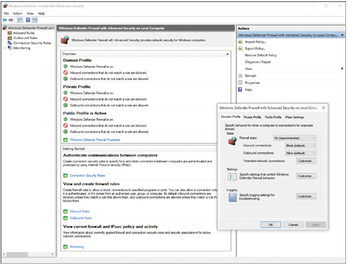Click the blue Help toolbar icon
The height and width of the screenshot is (265, 348).
tap(28, 20)
